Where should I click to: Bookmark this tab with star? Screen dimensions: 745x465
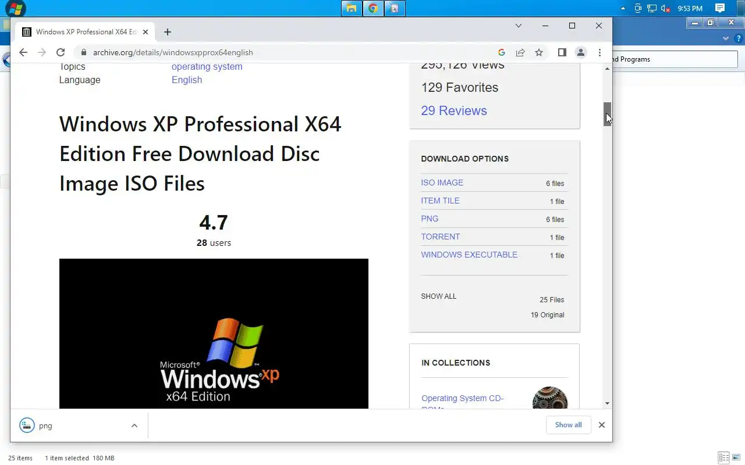539,52
